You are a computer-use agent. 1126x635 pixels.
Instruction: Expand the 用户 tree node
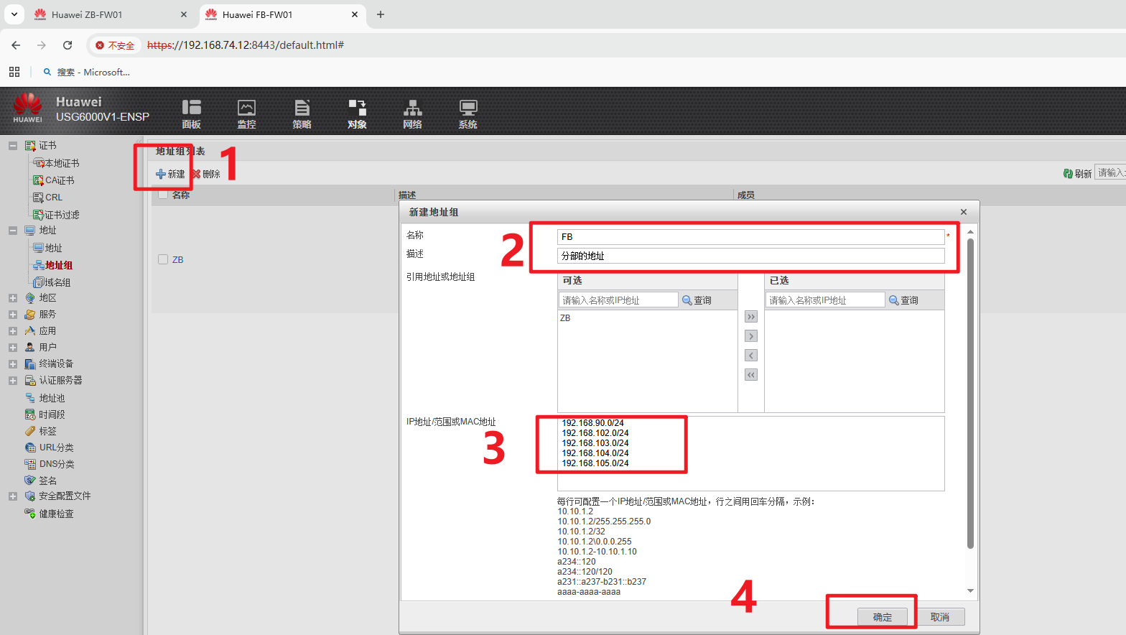click(x=13, y=348)
